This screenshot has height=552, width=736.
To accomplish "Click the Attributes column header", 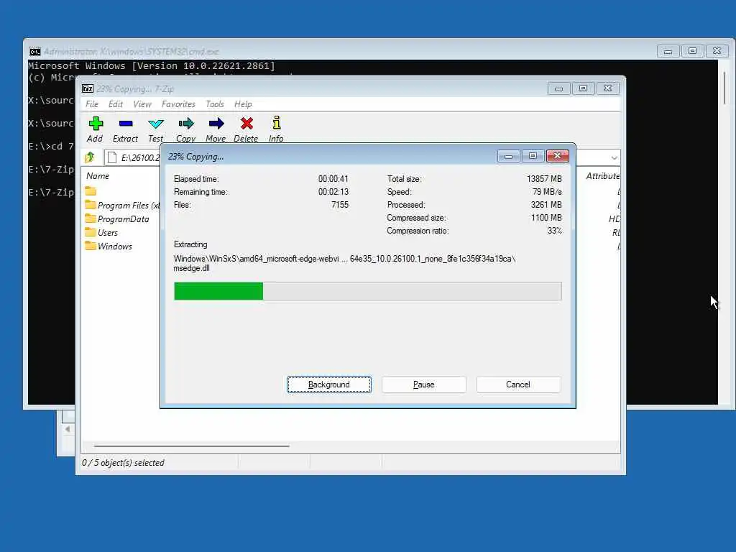I will coord(603,176).
